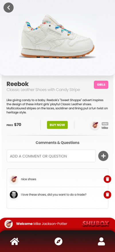Delete the trade question comment
Screen dimensions: 115x252
107,195
